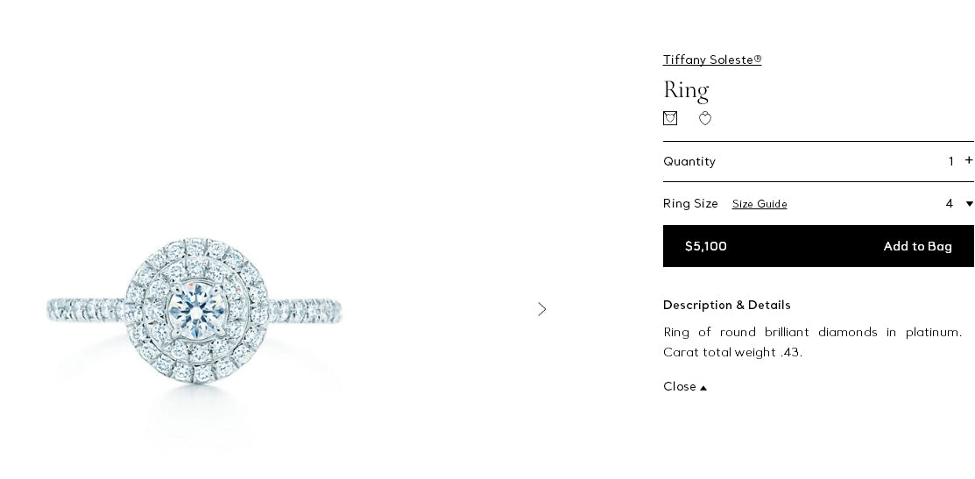975x479 pixels.
Task: Save ring with the heart wishlist icon
Action: (705, 118)
